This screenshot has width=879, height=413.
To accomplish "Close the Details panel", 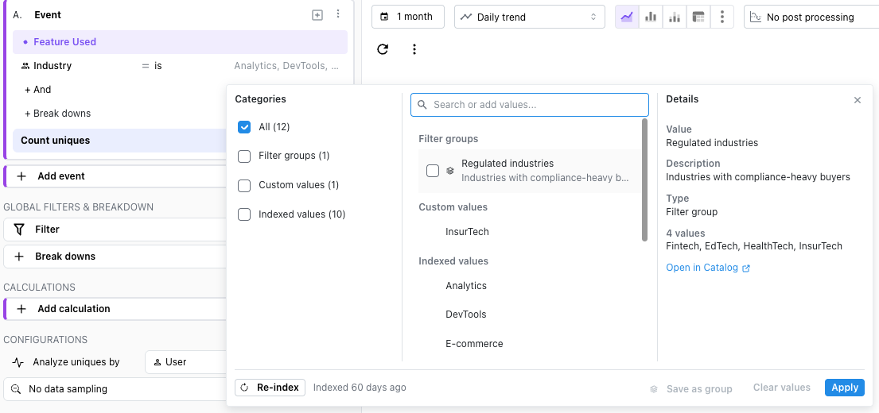I will click(x=858, y=100).
